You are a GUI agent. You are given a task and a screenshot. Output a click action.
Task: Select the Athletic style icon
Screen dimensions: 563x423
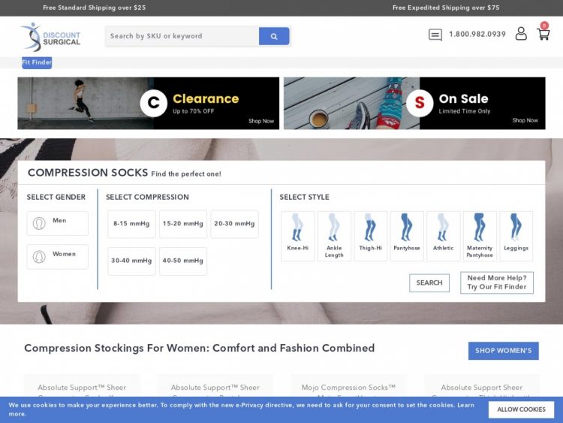[443, 235]
